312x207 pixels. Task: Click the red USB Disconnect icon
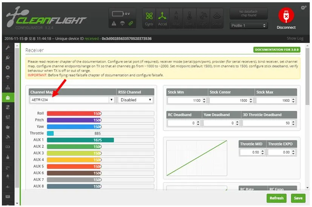(286, 15)
